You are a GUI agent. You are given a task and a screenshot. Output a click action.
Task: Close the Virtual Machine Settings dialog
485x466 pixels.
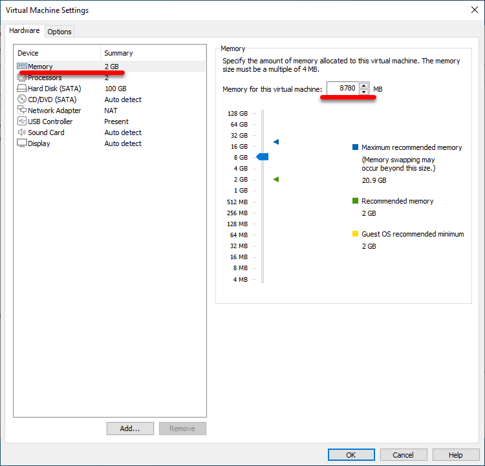pos(475,10)
